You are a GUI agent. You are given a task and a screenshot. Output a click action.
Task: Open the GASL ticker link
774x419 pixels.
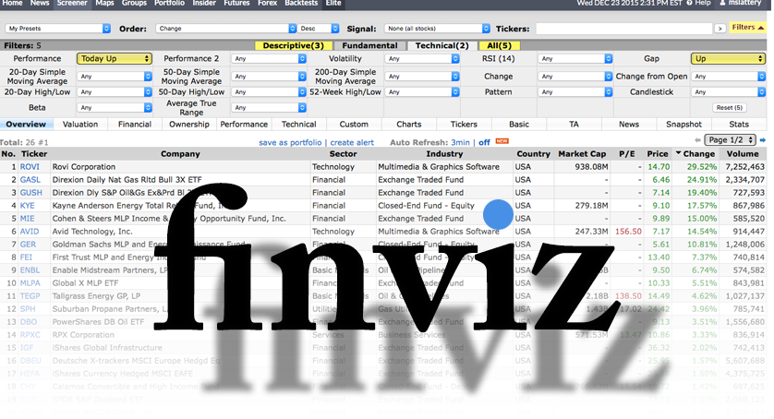pyautogui.click(x=30, y=180)
